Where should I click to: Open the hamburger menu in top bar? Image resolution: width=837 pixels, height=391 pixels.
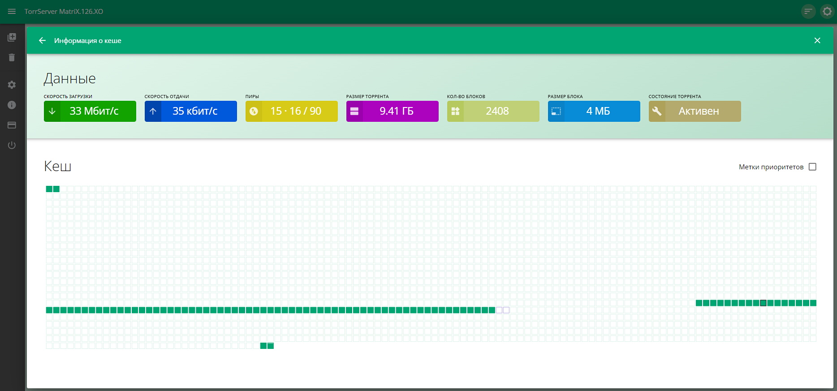click(12, 12)
